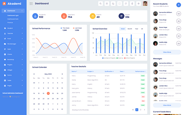Image resolution: width=184 pixels, height=115 pixels.
Task: Go to next month in School Calendar
Action: pyautogui.click(x=62, y=74)
